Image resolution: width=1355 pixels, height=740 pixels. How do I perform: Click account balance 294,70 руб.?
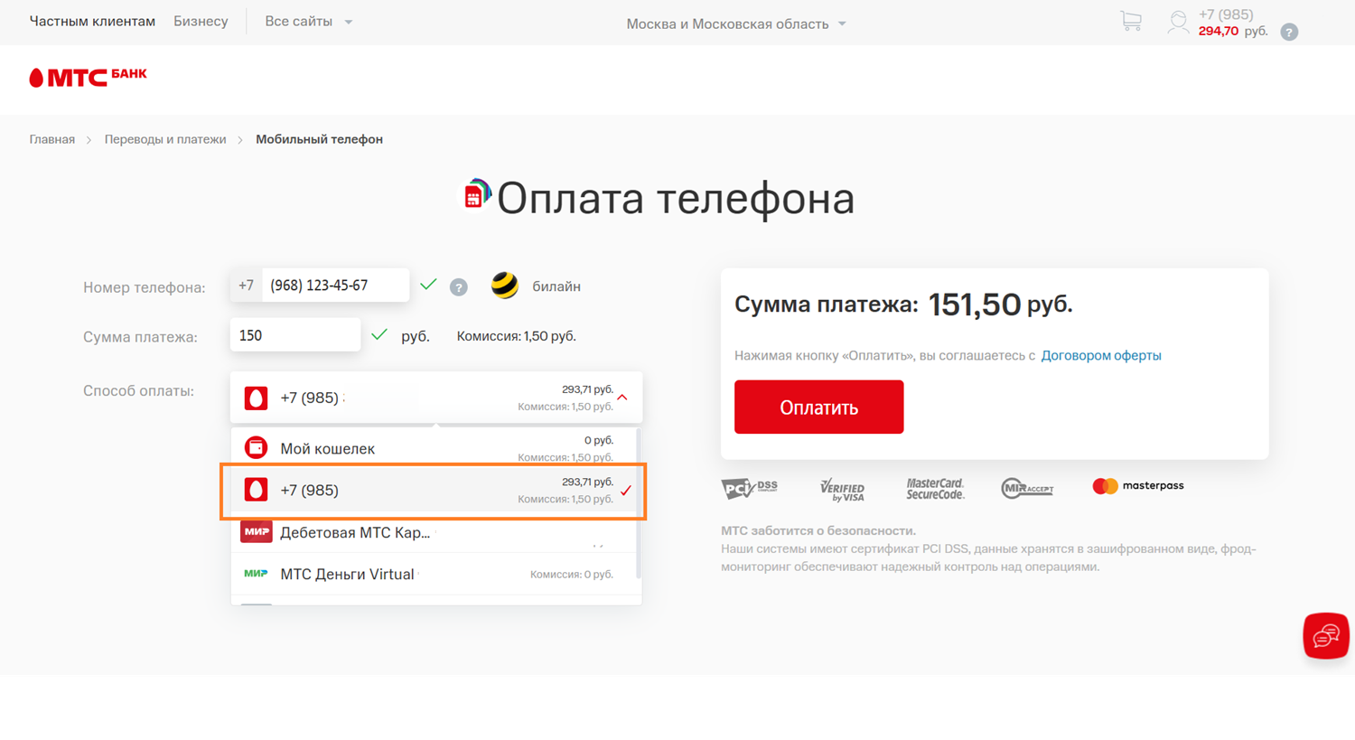(1233, 32)
